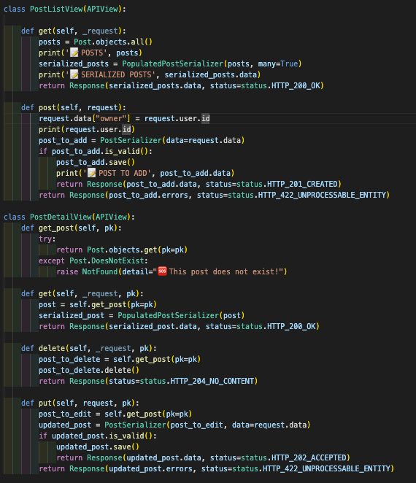The image size is (416, 483).
Task: Click the red SOS emoji in NotFound detail
Action: [163, 271]
